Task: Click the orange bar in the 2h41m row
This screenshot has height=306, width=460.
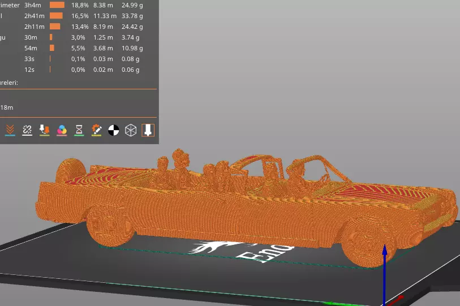Action: pos(56,16)
